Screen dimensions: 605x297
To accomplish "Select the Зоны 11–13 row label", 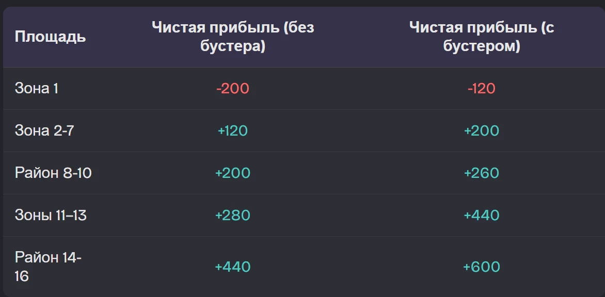I will coord(51,215).
